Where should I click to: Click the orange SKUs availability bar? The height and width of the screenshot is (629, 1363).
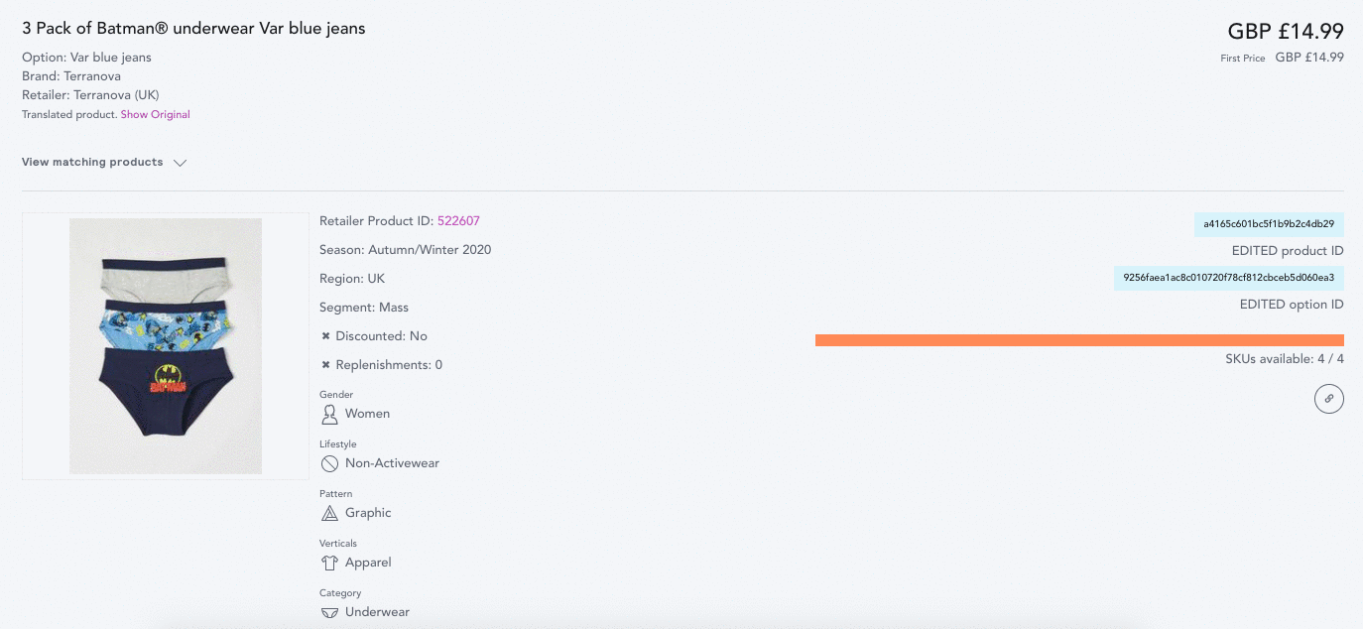coord(1079,340)
